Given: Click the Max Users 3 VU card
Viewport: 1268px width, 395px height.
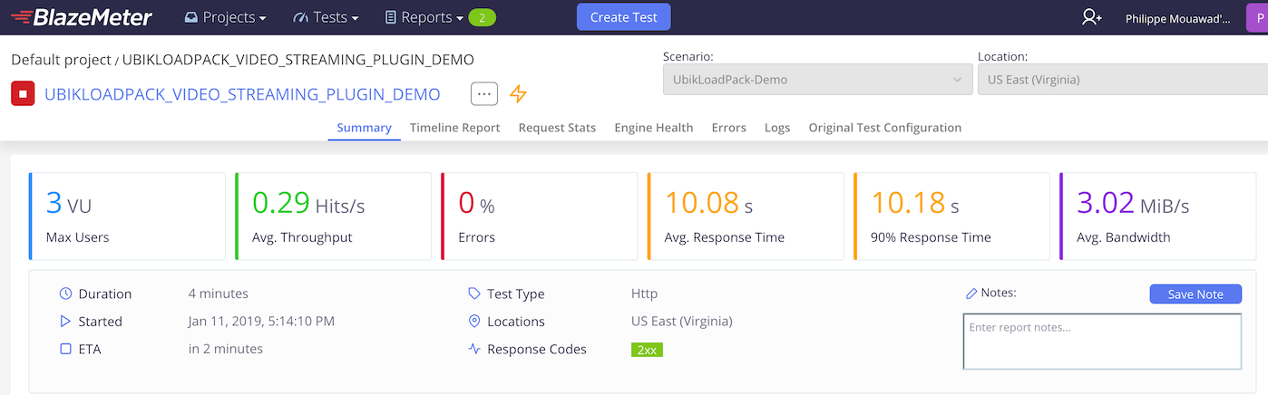Looking at the screenshot, I should tap(127, 217).
